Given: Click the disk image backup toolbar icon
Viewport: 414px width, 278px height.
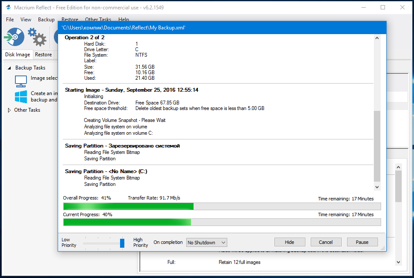Looking at the screenshot, I should click(x=14, y=37).
